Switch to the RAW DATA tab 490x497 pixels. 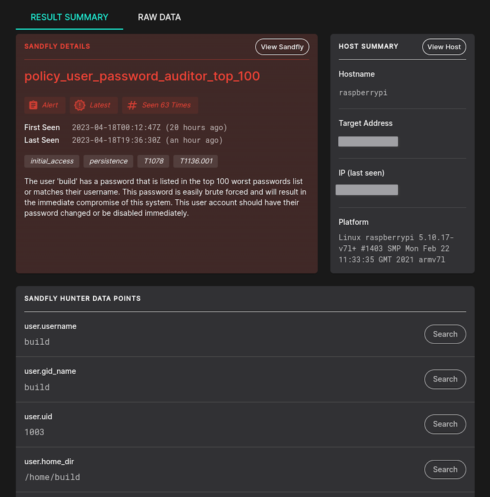159,17
